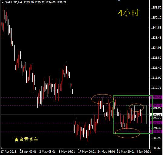Click the 9 May 16:01 time label
This screenshot has width=163, height=155.
tap(67, 152)
